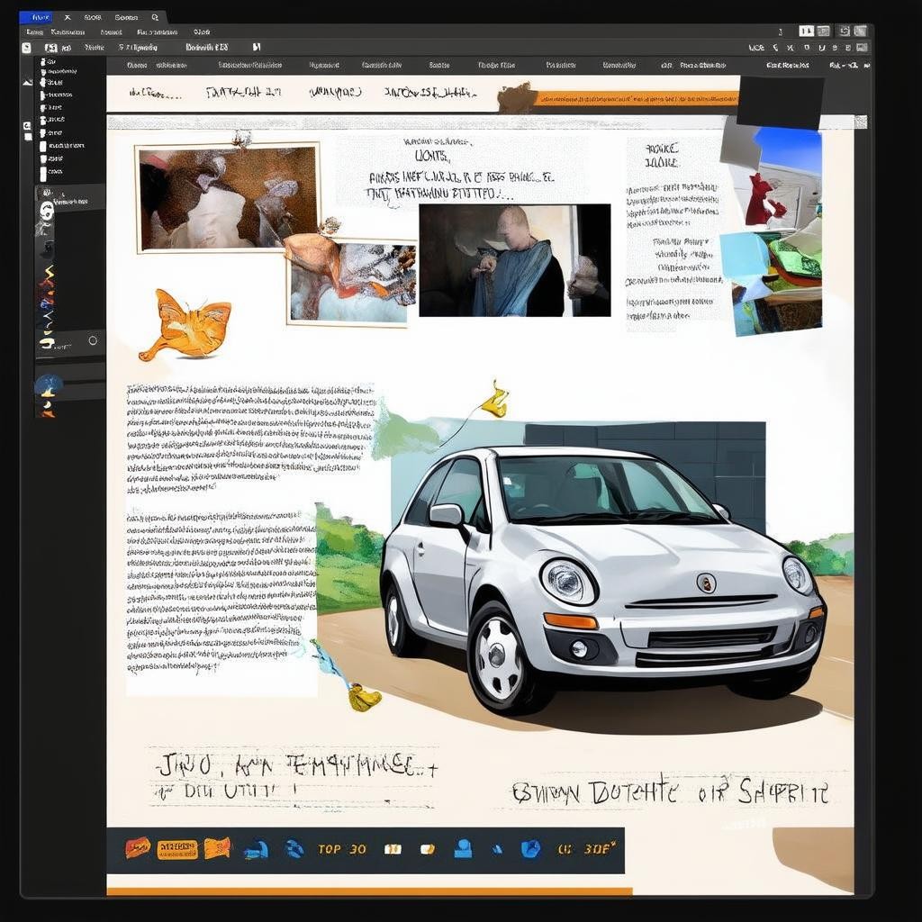Click the blue shield icon in bottom toolbar

tap(530, 848)
